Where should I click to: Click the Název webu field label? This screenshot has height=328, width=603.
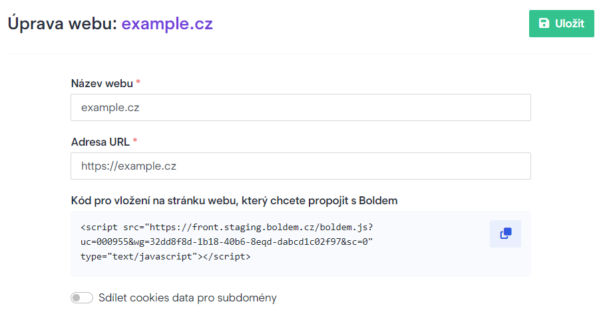pos(102,83)
